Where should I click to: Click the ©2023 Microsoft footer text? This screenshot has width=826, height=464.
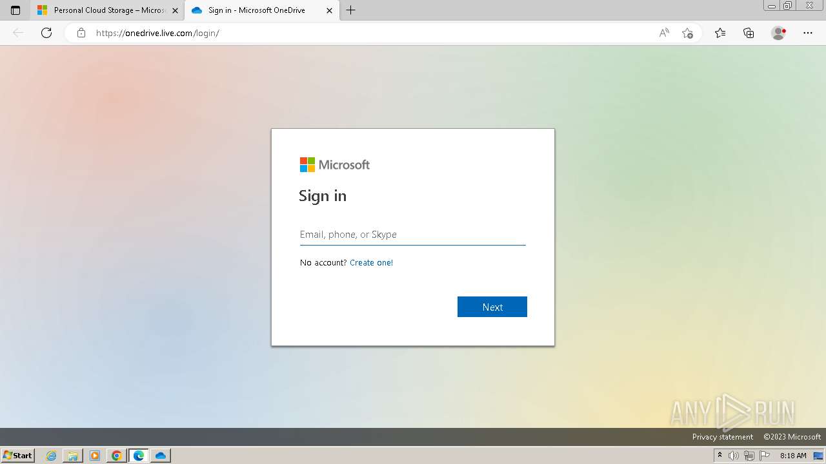click(x=792, y=437)
